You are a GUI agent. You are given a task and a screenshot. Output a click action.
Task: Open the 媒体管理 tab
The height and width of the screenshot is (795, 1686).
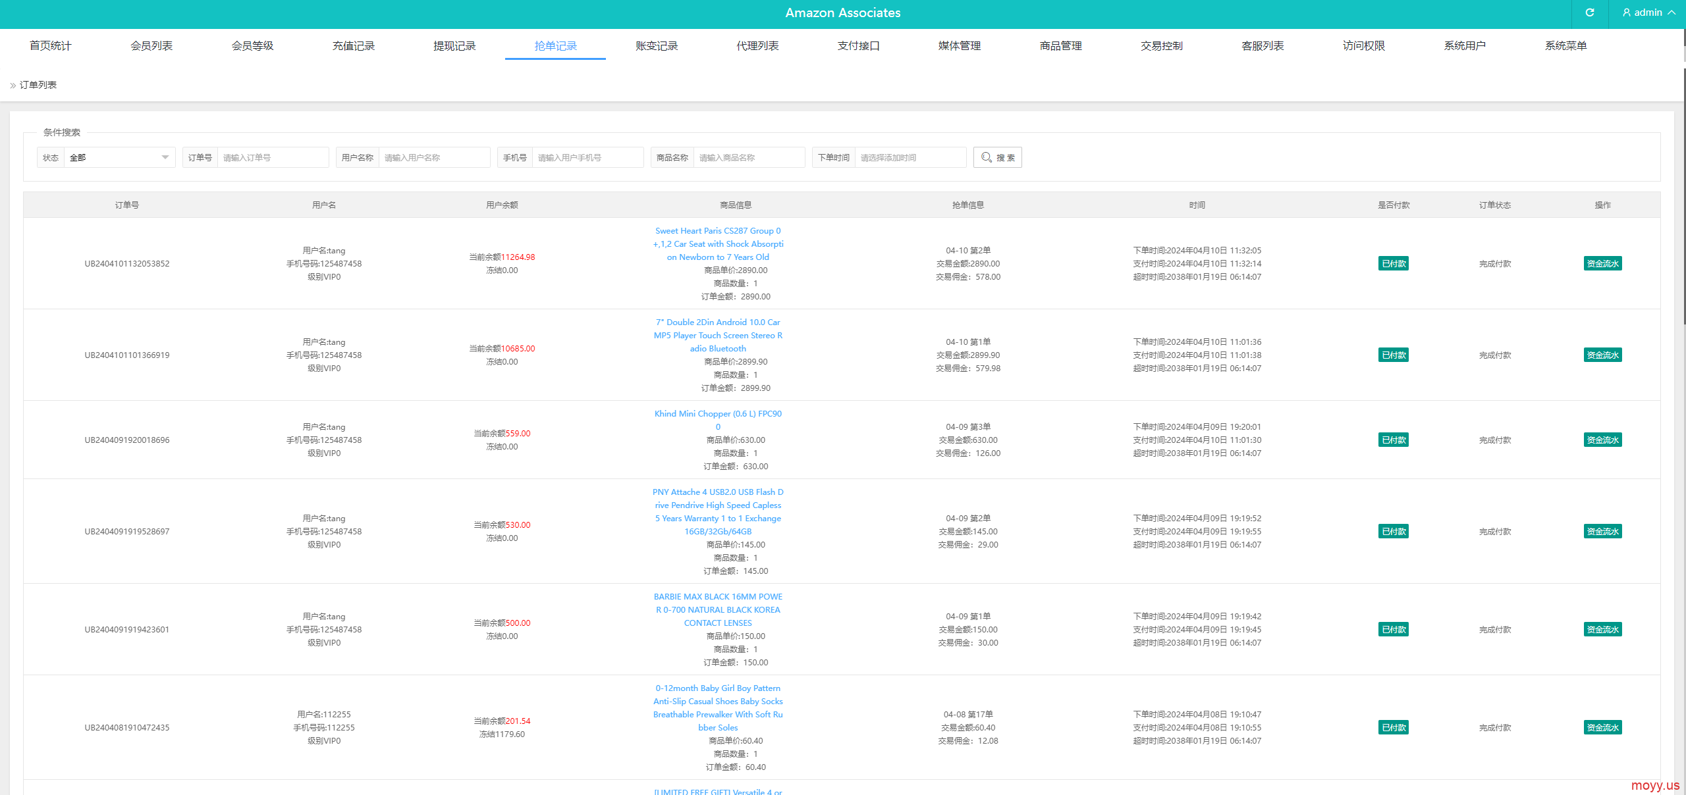pyautogui.click(x=960, y=45)
